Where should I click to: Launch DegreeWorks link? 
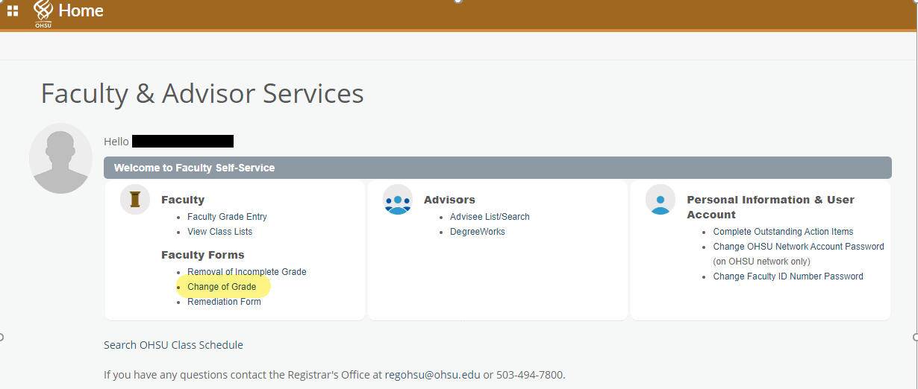tap(477, 232)
